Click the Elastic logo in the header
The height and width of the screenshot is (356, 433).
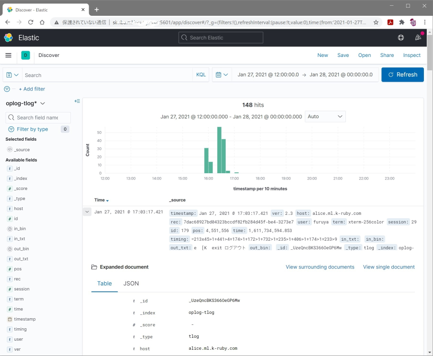[8, 37]
